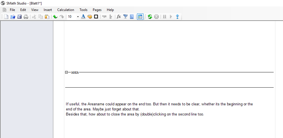Create a new worksheet with New icon
Screen dimensions: 283x138
[x=6, y=17]
